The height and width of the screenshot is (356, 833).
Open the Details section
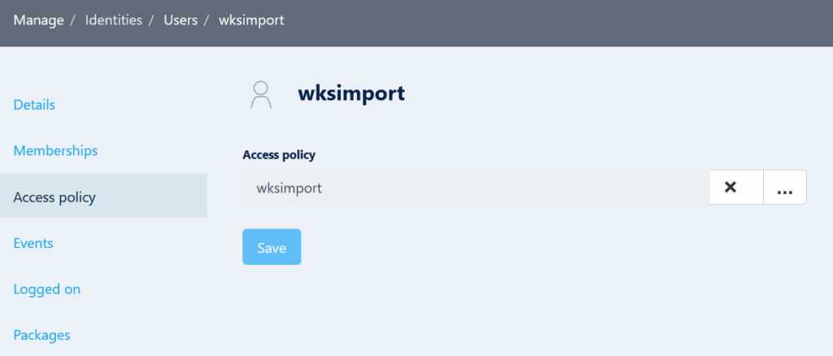coord(34,105)
